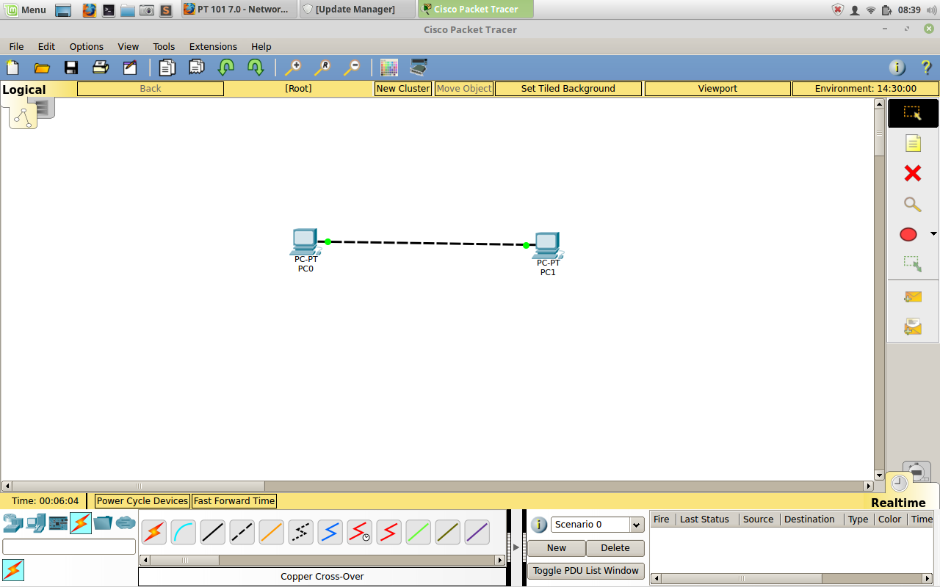This screenshot has width=940, height=587.
Task: Select the Copper Cross-Over cable
Action: pos(242,532)
